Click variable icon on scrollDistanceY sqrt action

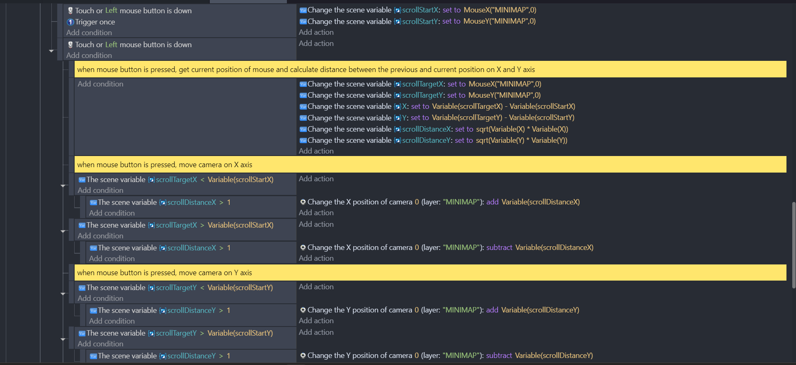pyautogui.click(x=303, y=141)
